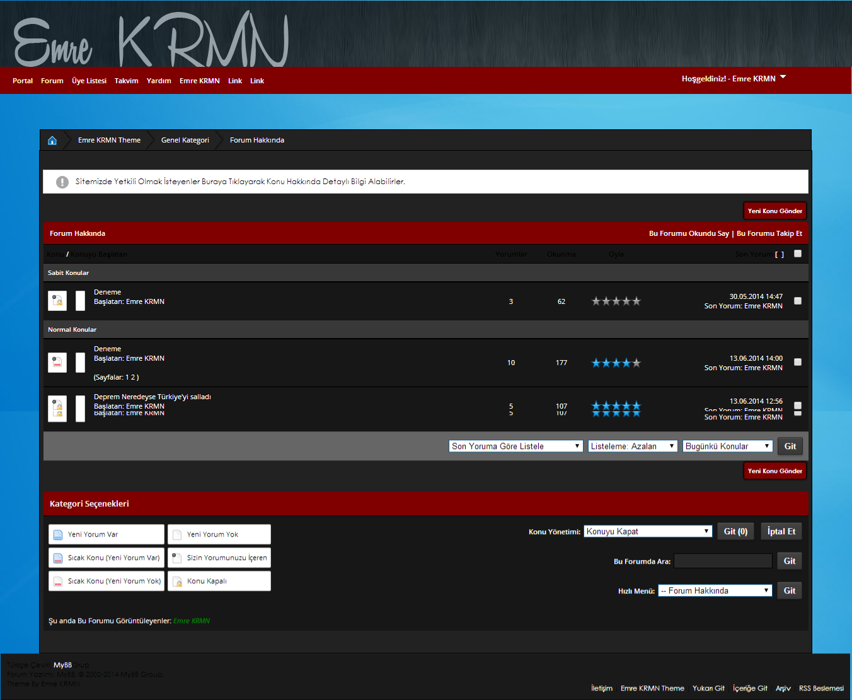Click reply count 10 for Deneme topic
The image size is (852, 700).
[511, 363]
